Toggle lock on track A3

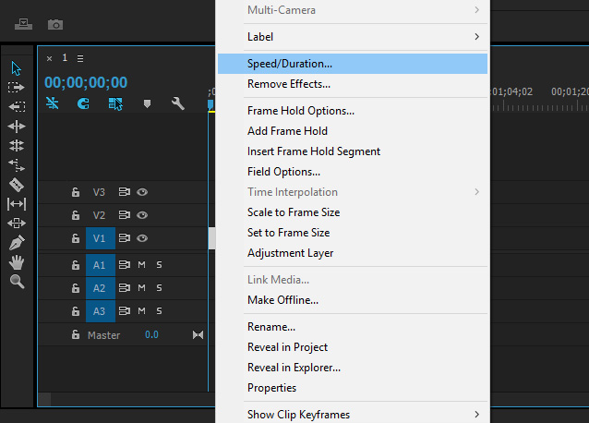[76, 311]
